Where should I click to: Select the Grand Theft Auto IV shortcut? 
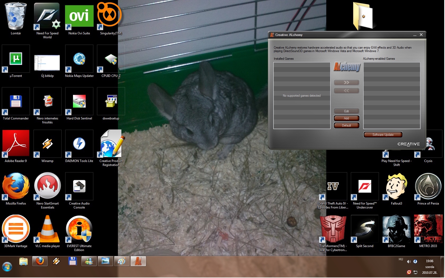click(x=333, y=191)
